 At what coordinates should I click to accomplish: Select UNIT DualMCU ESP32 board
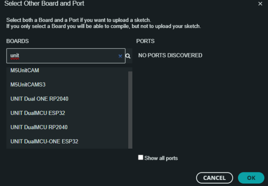[38, 113]
